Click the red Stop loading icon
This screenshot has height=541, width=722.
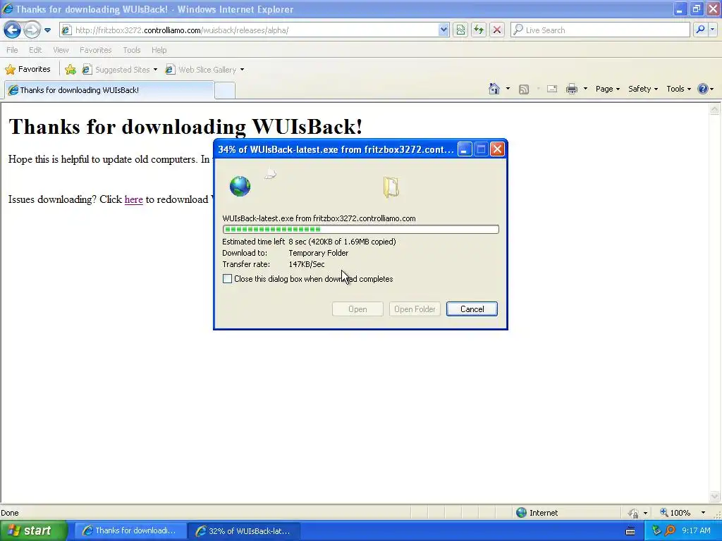497,30
